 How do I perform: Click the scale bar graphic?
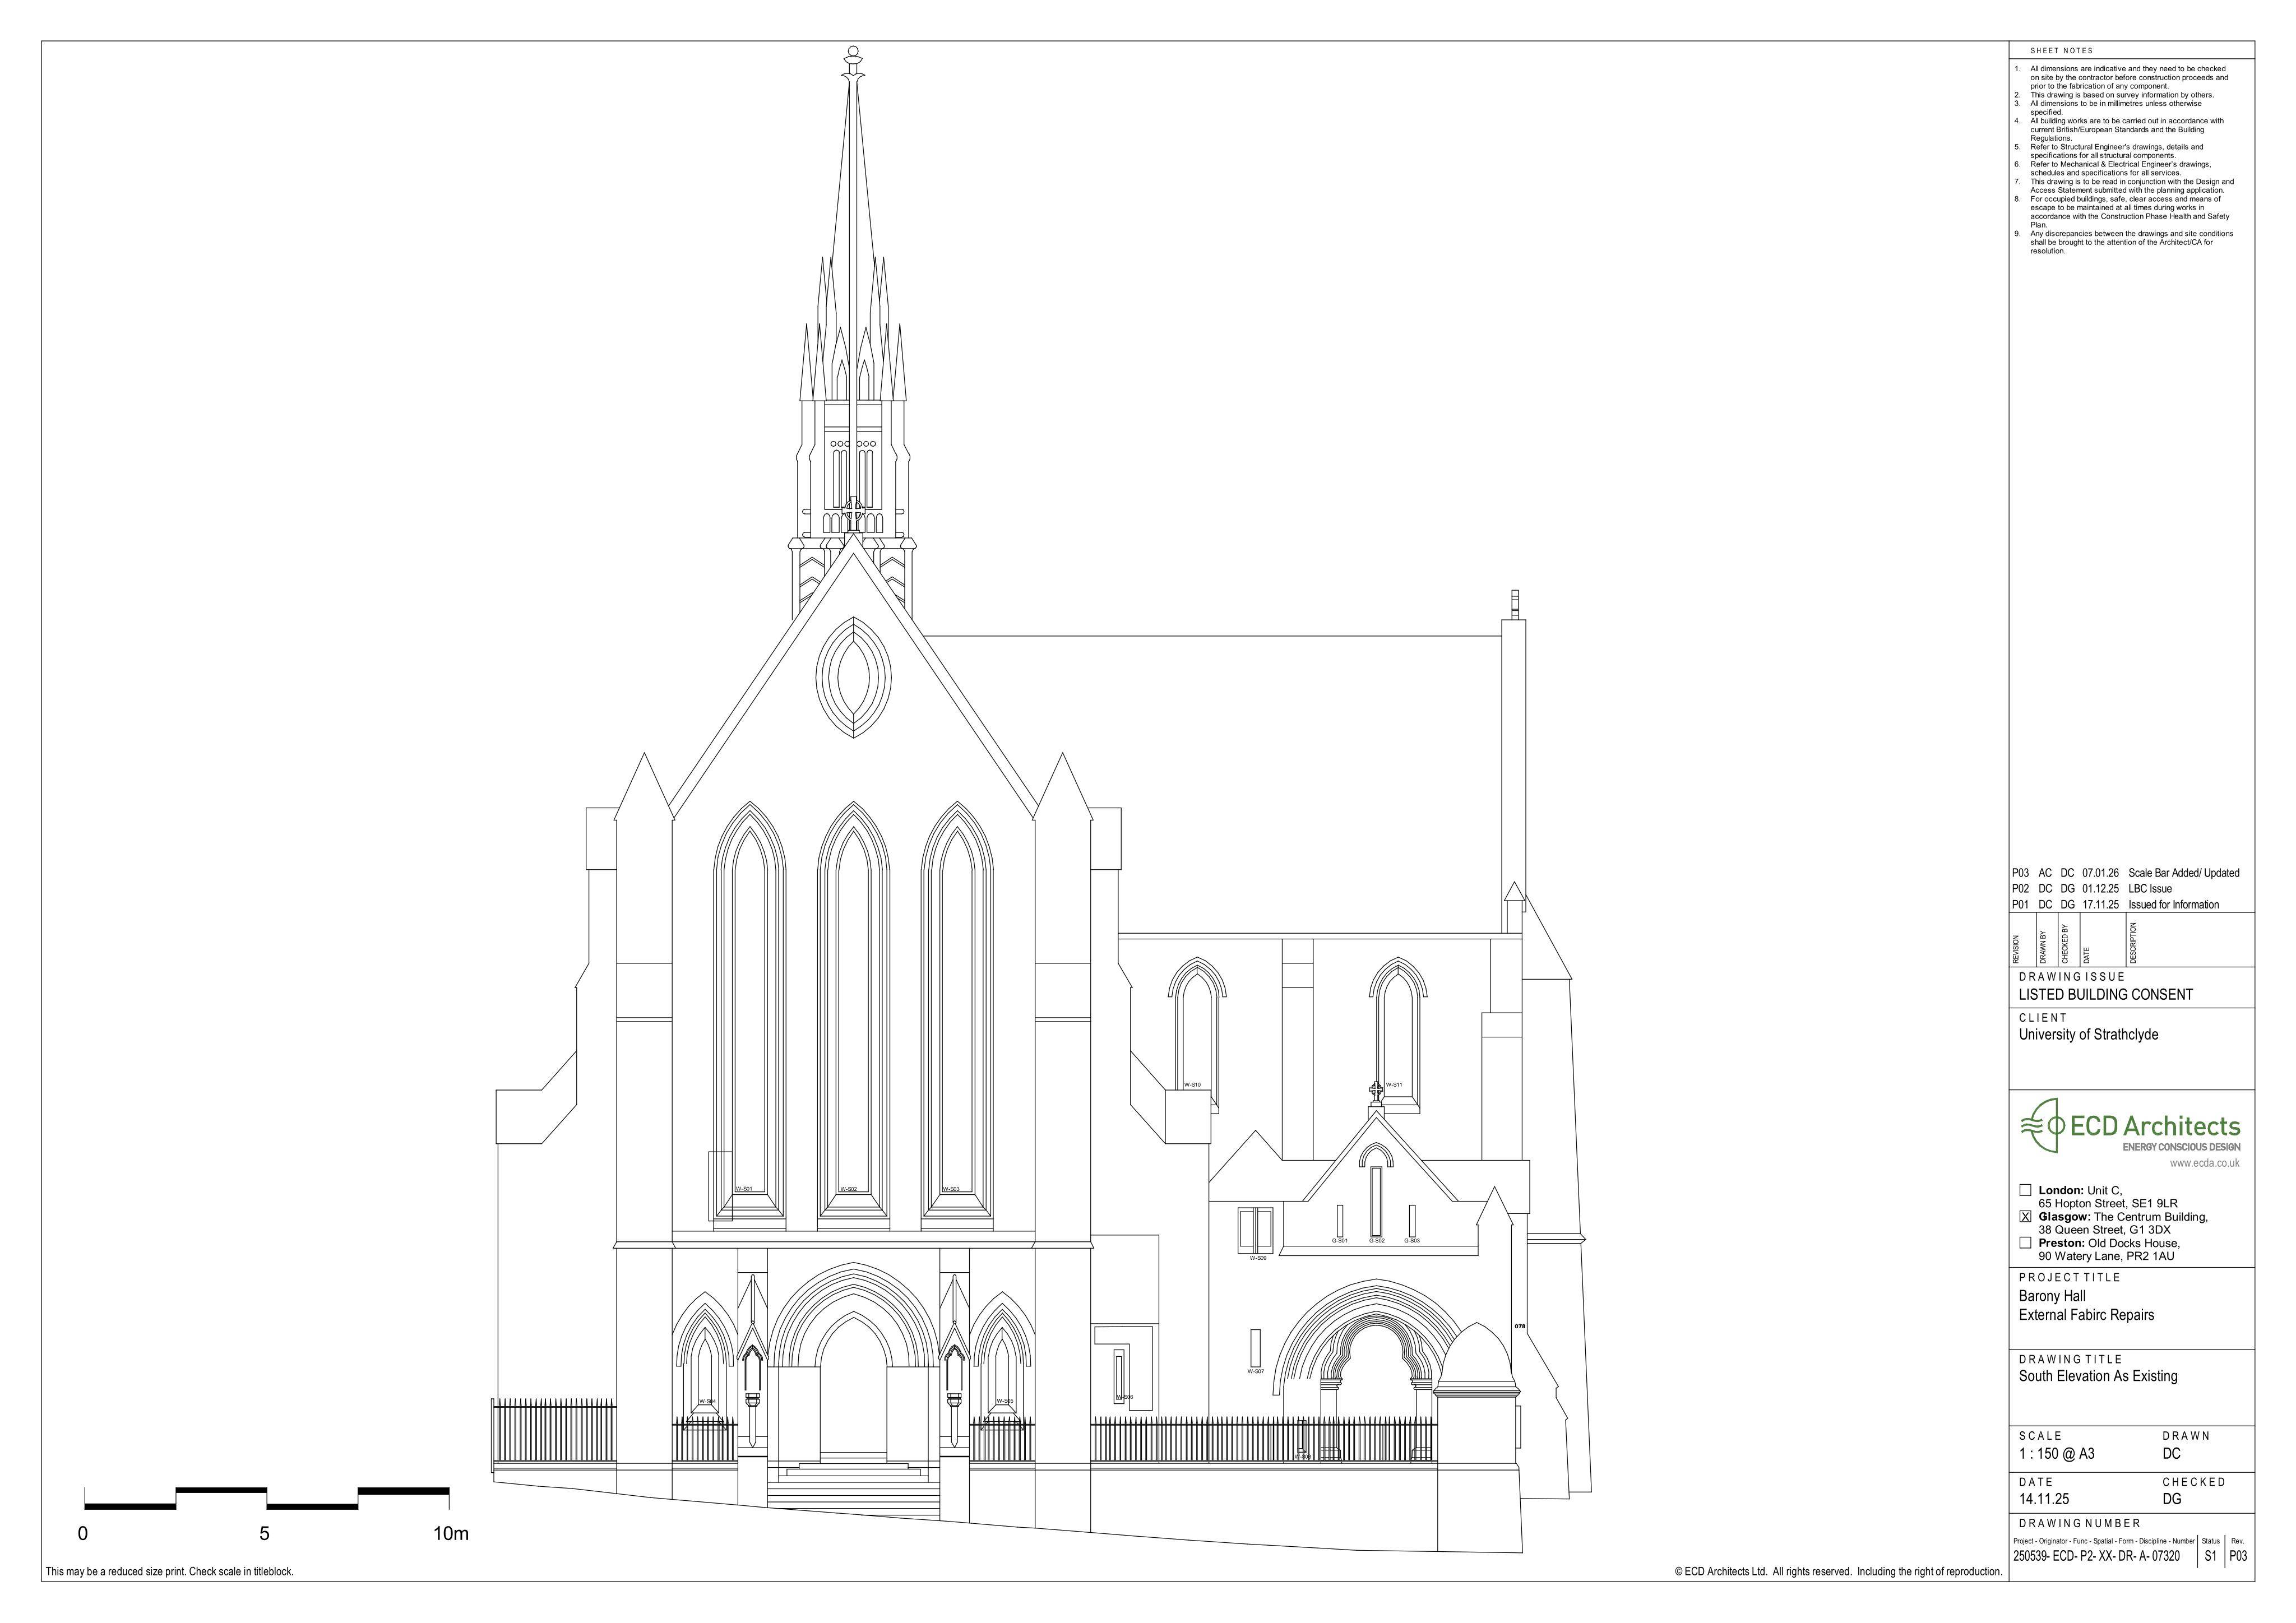pyautogui.click(x=267, y=1498)
